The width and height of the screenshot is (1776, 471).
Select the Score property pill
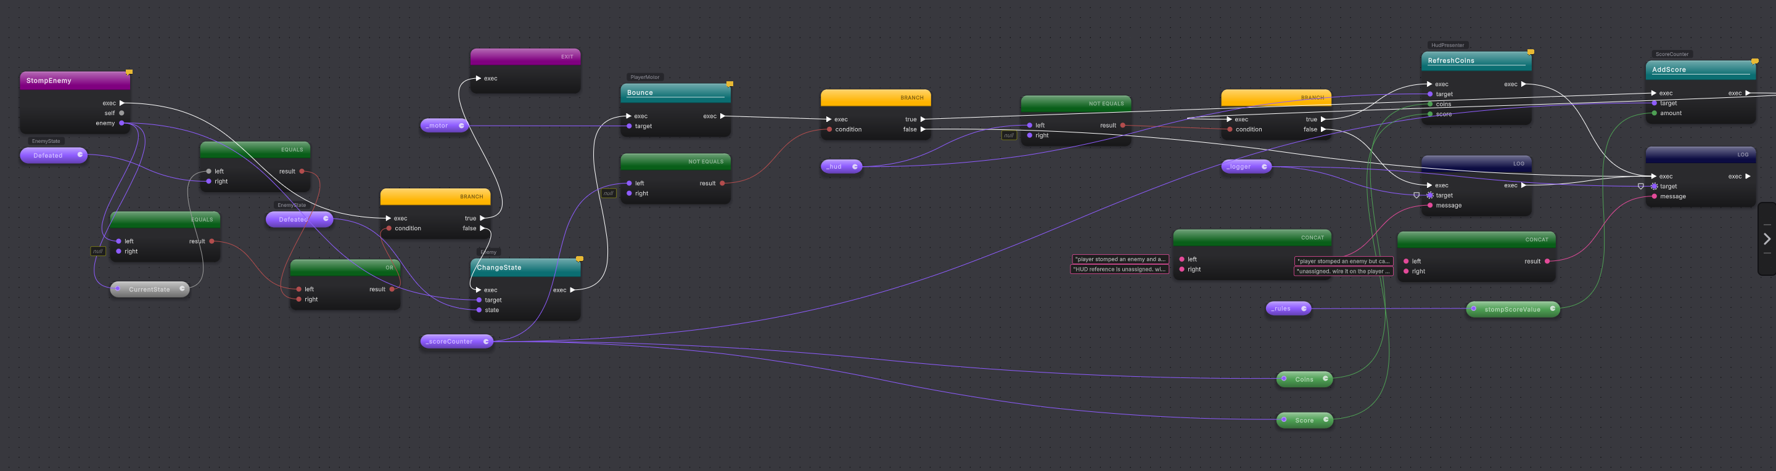pyautogui.click(x=1304, y=420)
